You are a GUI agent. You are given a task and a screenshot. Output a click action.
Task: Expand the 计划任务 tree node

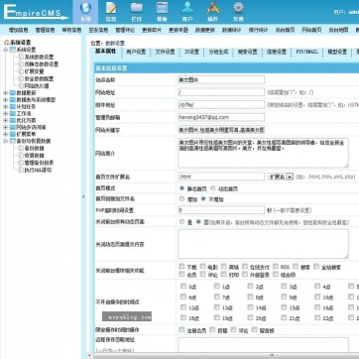pyautogui.click(x=6, y=106)
